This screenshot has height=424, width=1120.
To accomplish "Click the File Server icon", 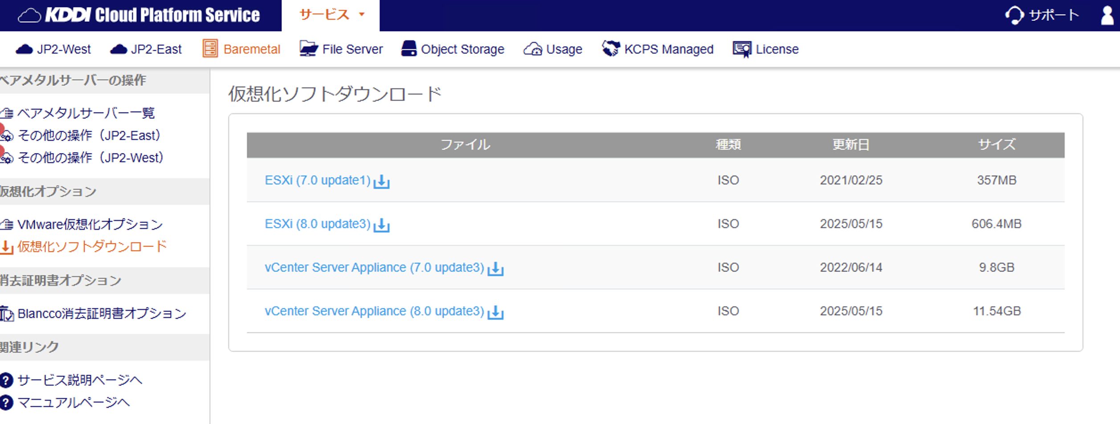I will pos(309,49).
